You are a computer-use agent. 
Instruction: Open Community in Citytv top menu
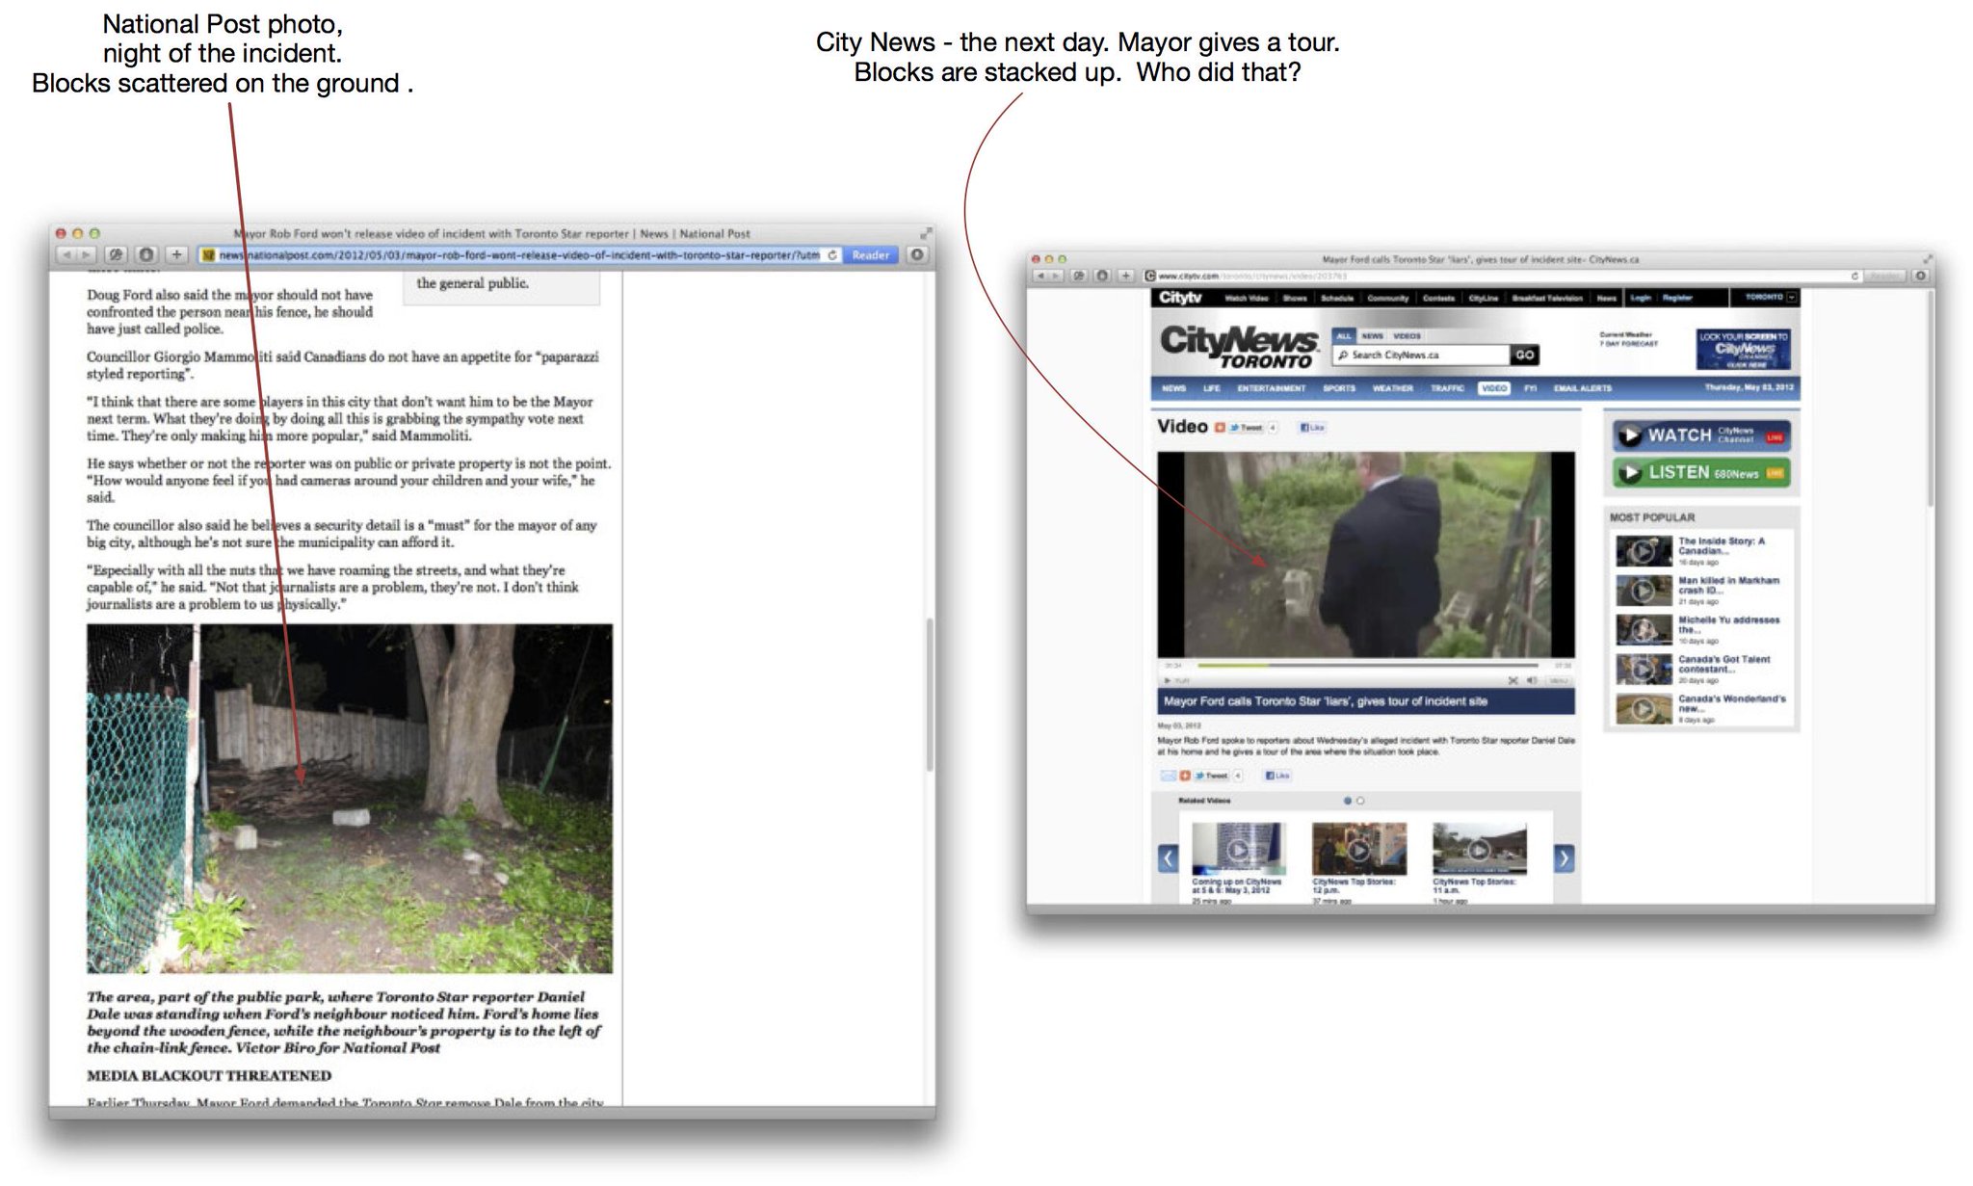[x=1387, y=299]
